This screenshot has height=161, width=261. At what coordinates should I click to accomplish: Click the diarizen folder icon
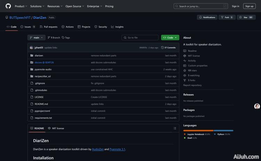point(32,56)
